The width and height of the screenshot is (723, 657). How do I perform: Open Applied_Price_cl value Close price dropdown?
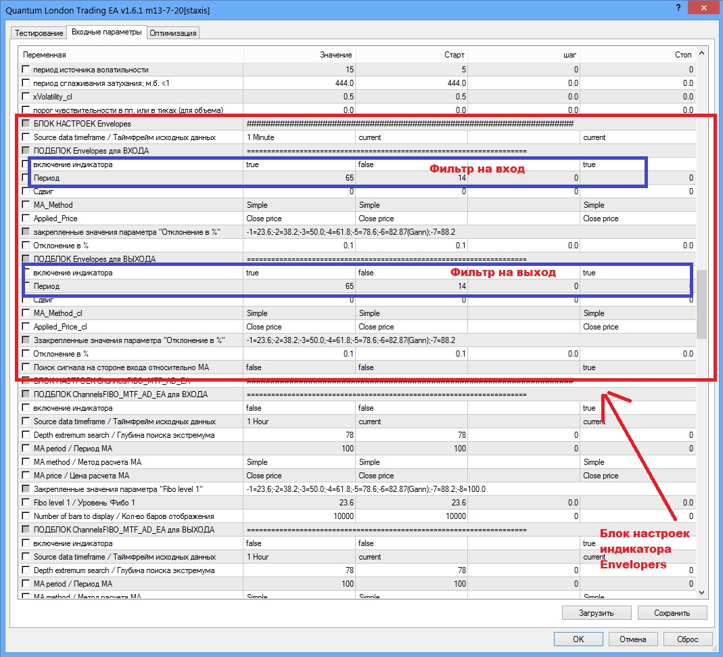pyautogui.click(x=299, y=327)
